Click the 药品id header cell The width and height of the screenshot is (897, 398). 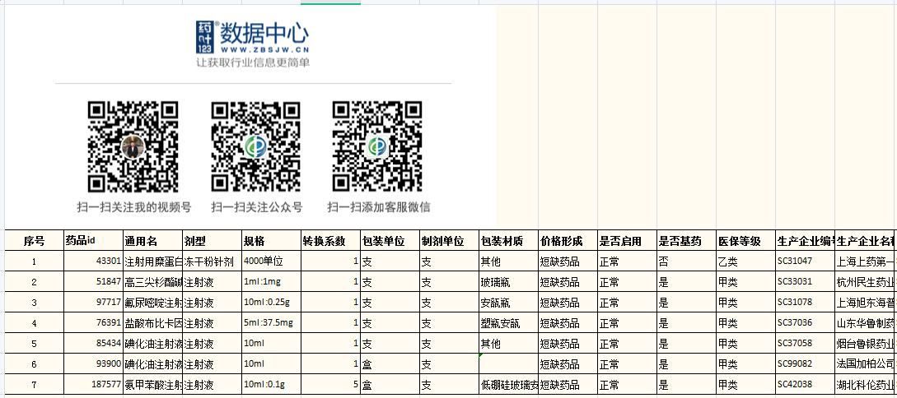93,241
